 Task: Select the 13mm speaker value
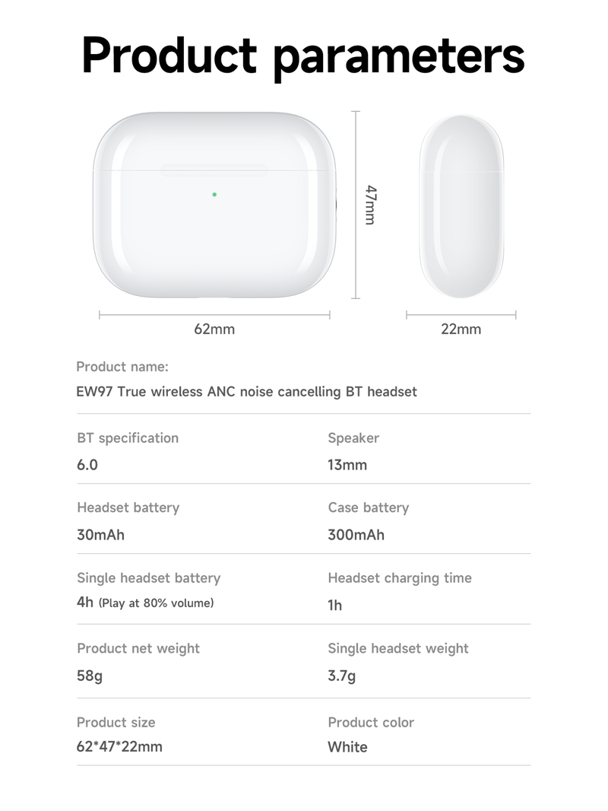click(347, 465)
